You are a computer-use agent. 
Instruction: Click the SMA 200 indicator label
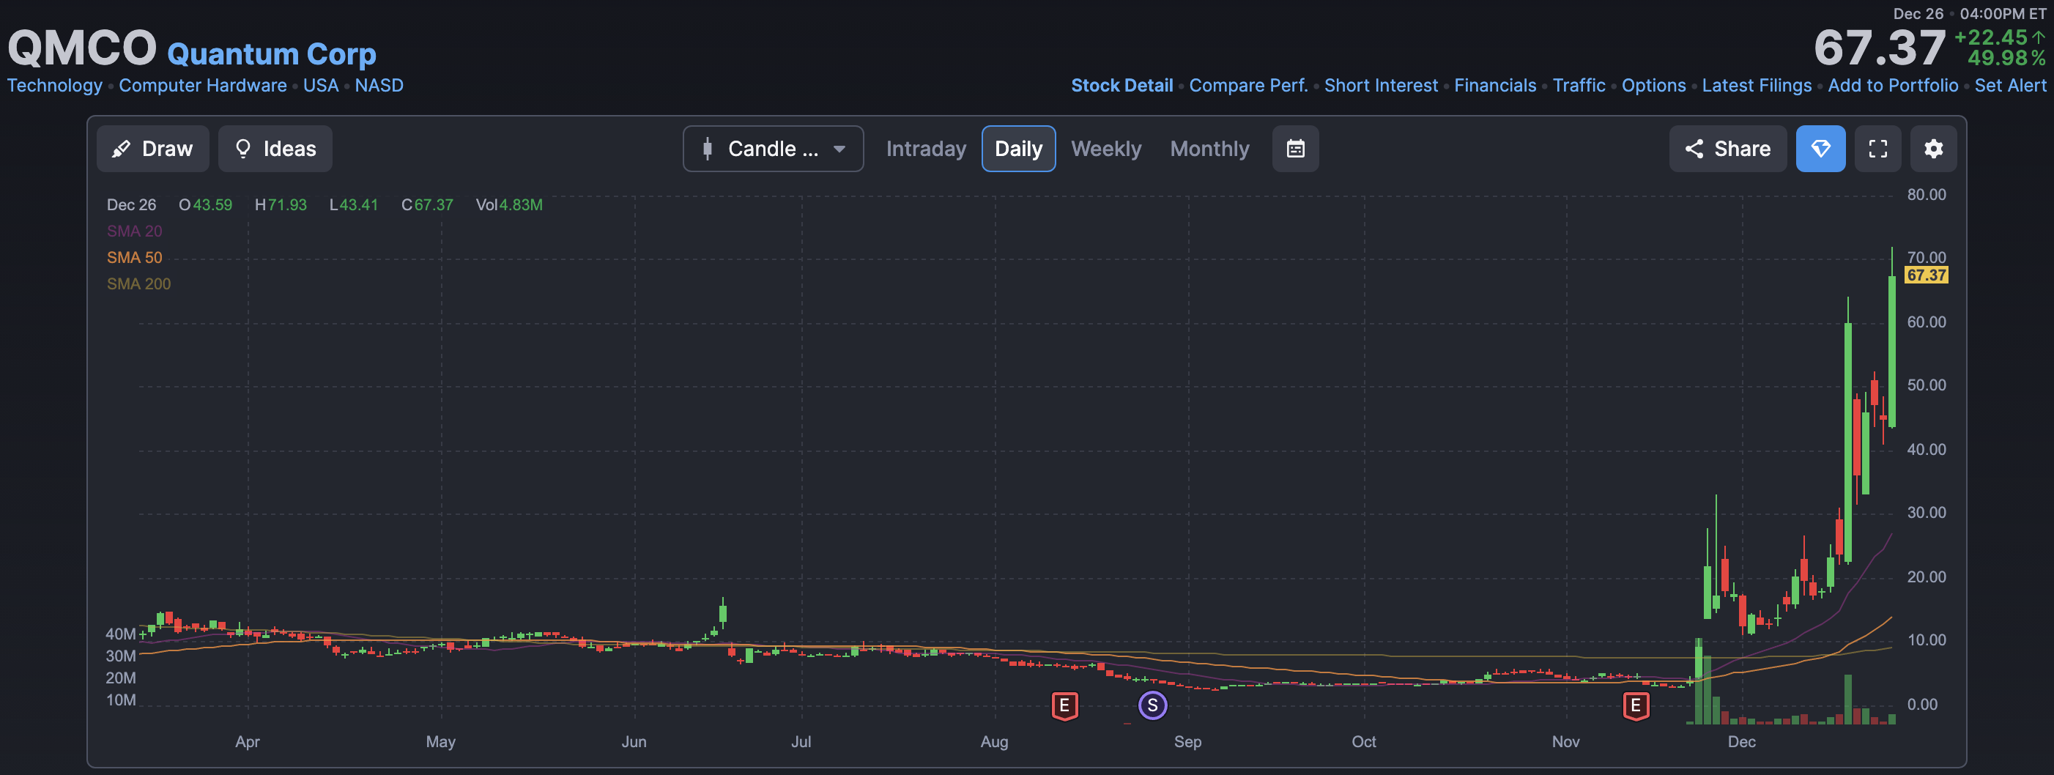[x=138, y=283]
